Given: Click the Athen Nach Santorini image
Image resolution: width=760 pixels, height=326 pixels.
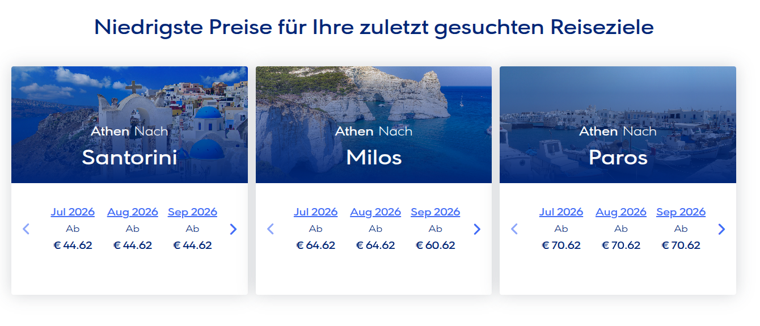Looking at the screenshot, I should pyautogui.click(x=129, y=125).
